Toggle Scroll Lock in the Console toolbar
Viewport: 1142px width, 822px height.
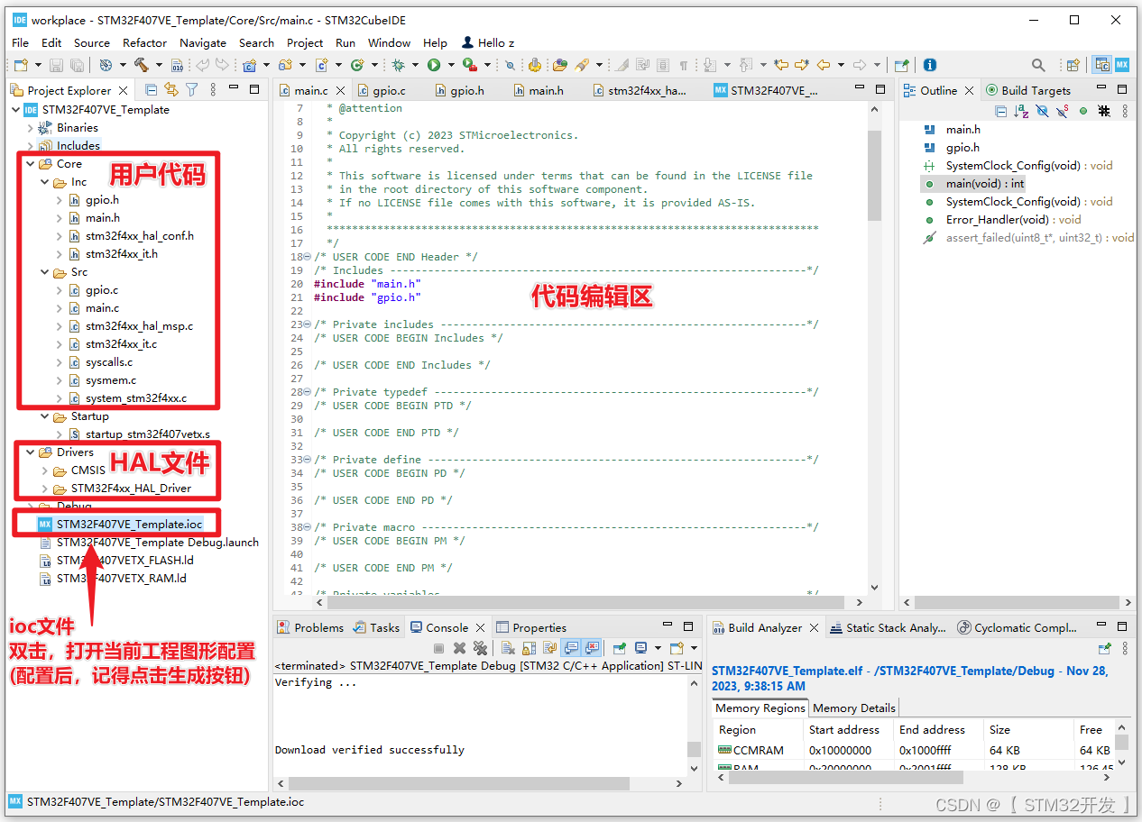[x=529, y=648]
